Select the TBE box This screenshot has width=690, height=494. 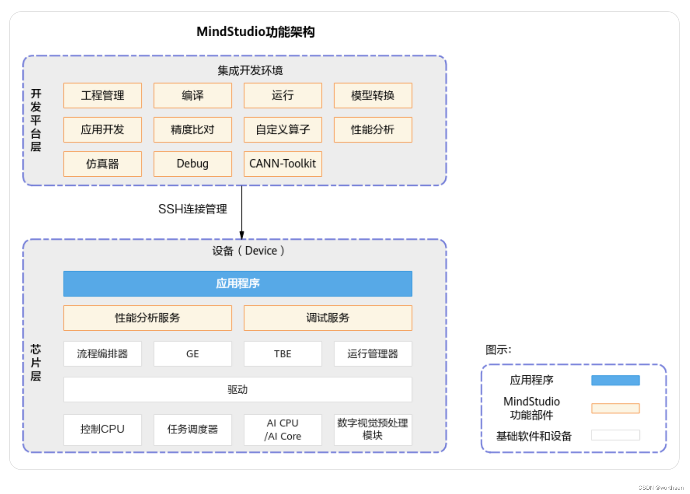coord(283,354)
